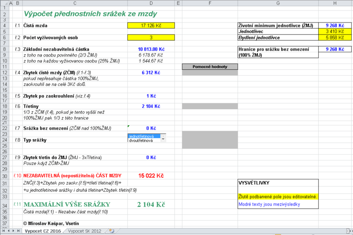Open the Vypocet SK 2012 sheet tab
The width and height of the screenshot is (353, 235).
click(84, 231)
